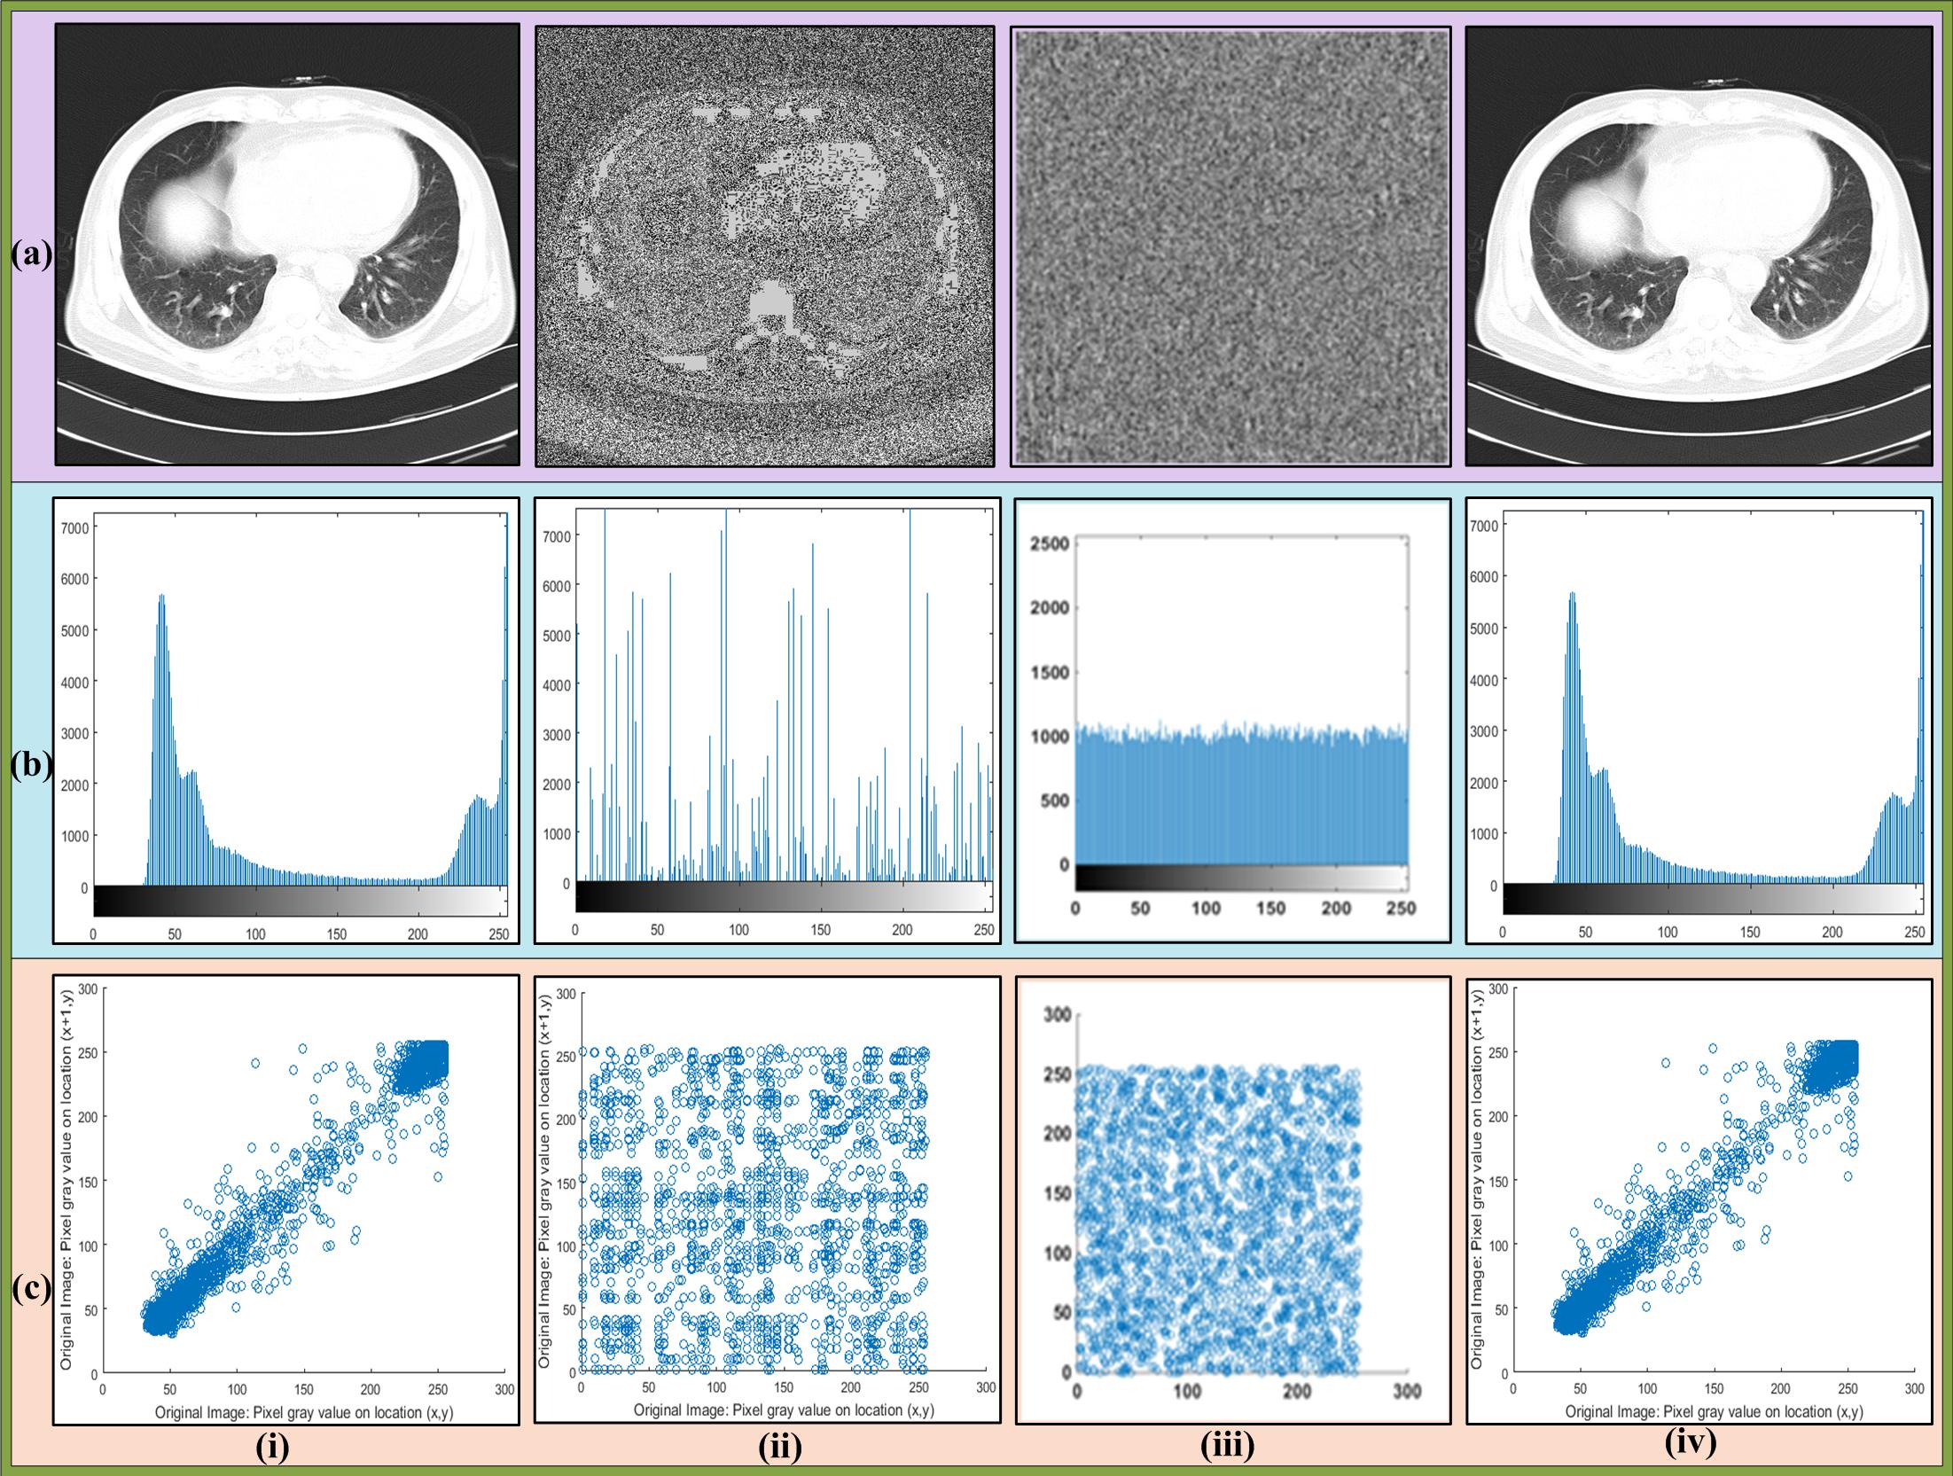This screenshot has height=1476, width=1953.
Task: Click the column label (ii)
Action: (780, 1446)
